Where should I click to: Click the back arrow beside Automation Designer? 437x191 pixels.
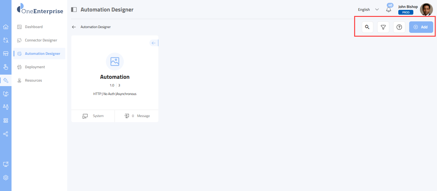(x=74, y=27)
